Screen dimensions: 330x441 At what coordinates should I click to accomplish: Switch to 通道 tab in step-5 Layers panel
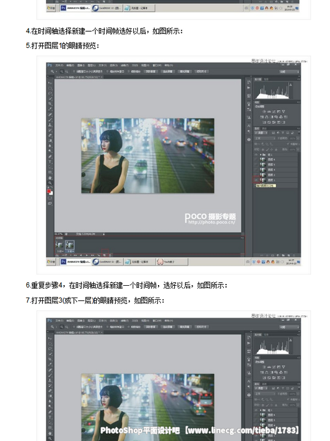(264, 128)
